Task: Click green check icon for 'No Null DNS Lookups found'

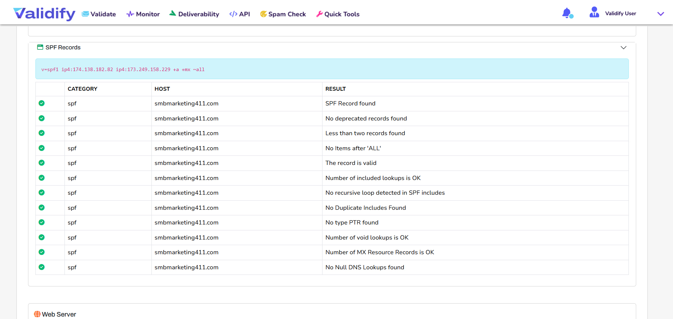Action: point(42,267)
